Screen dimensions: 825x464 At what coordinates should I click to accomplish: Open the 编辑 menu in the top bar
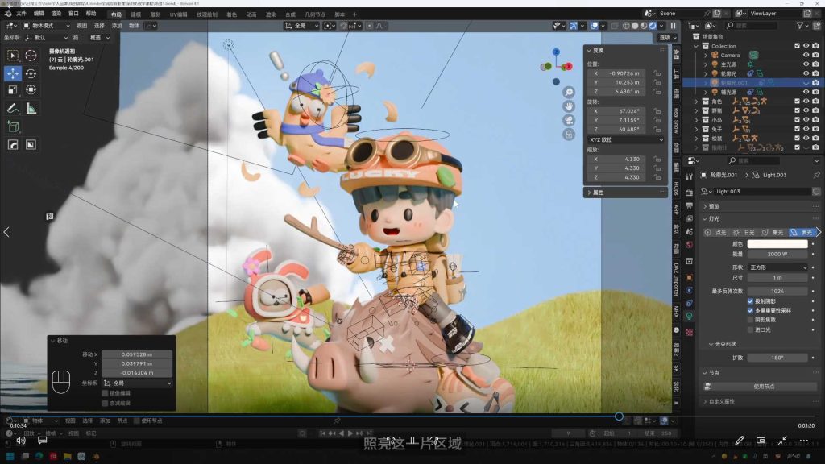point(37,14)
